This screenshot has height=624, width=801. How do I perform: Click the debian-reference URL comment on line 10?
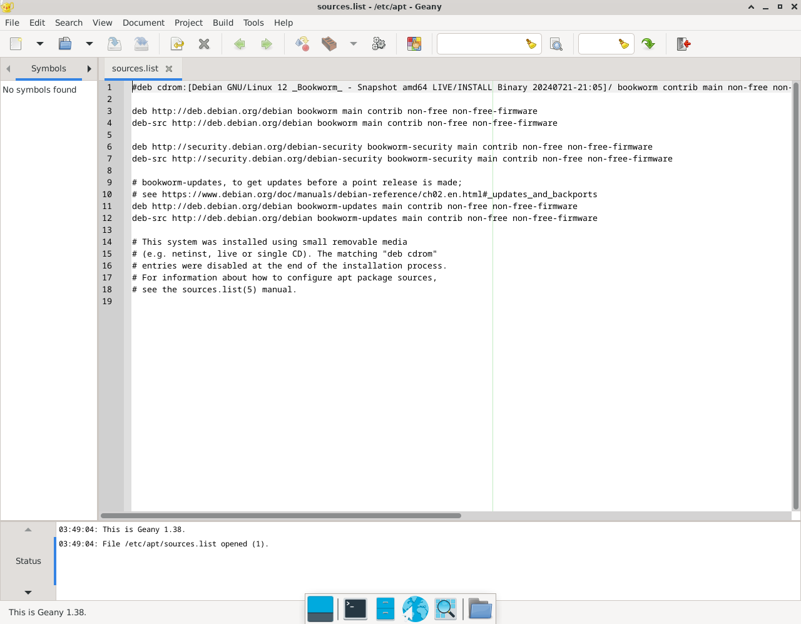(x=365, y=194)
